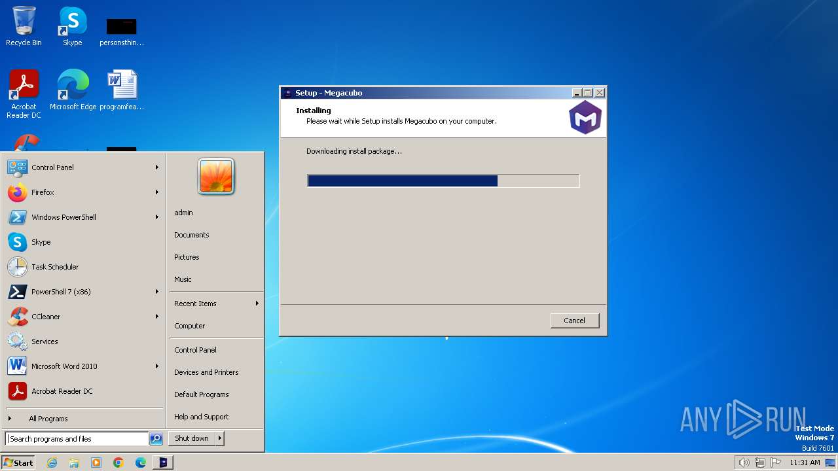Image resolution: width=838 pixels, height=471 pixels.
Task: Click the Start button
Action: click(18, 462)
